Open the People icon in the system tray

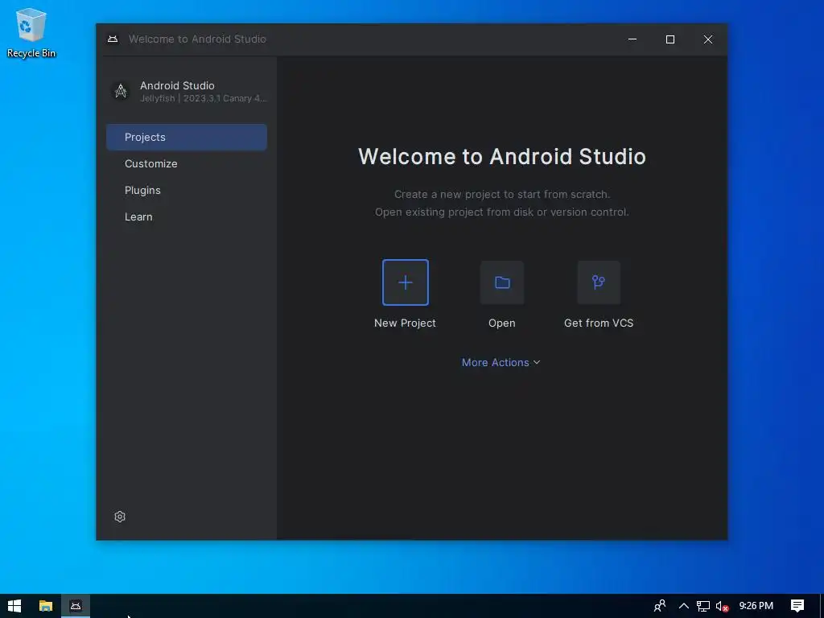[660, 606]
